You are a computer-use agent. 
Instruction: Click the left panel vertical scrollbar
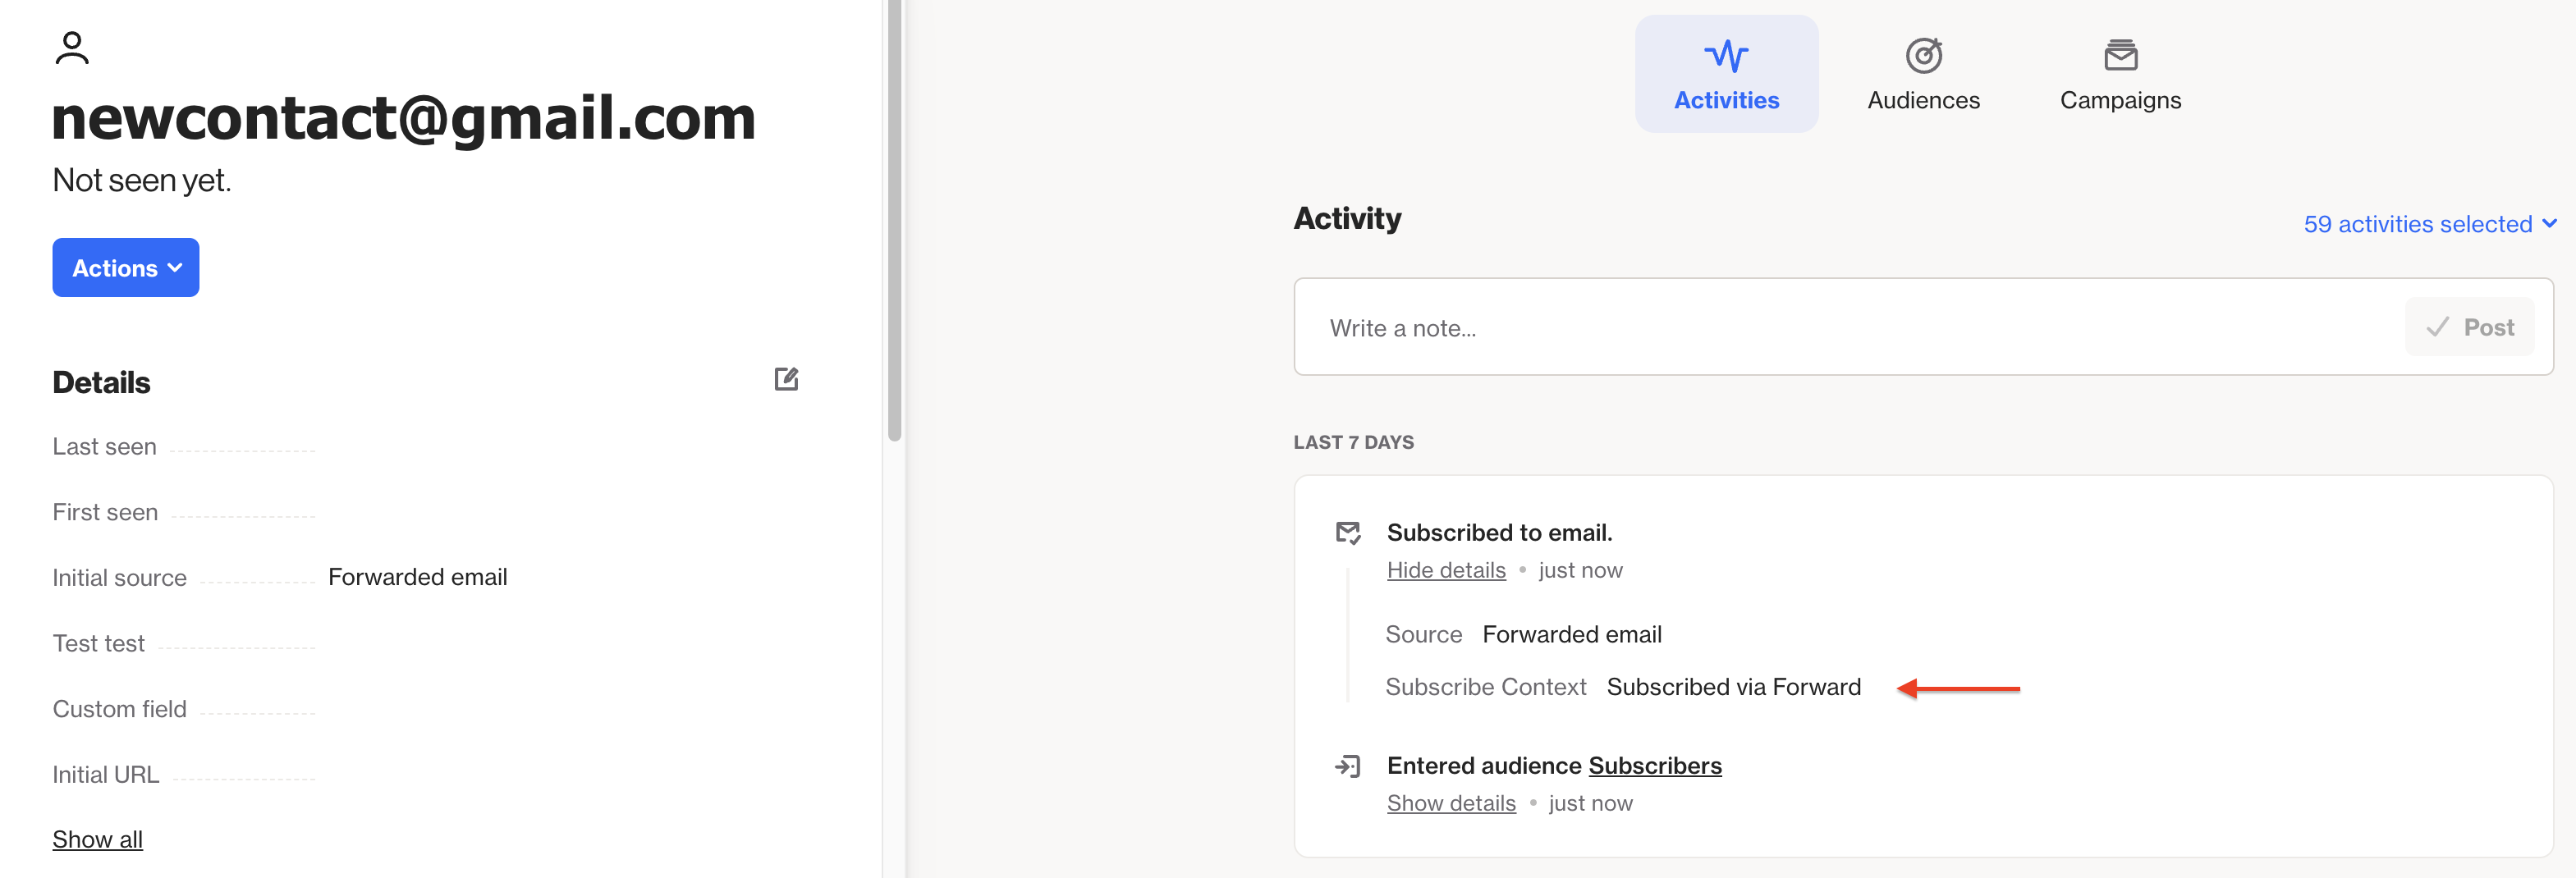point(895,220)
